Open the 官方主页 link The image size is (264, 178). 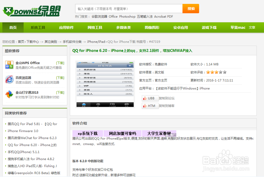161,80
